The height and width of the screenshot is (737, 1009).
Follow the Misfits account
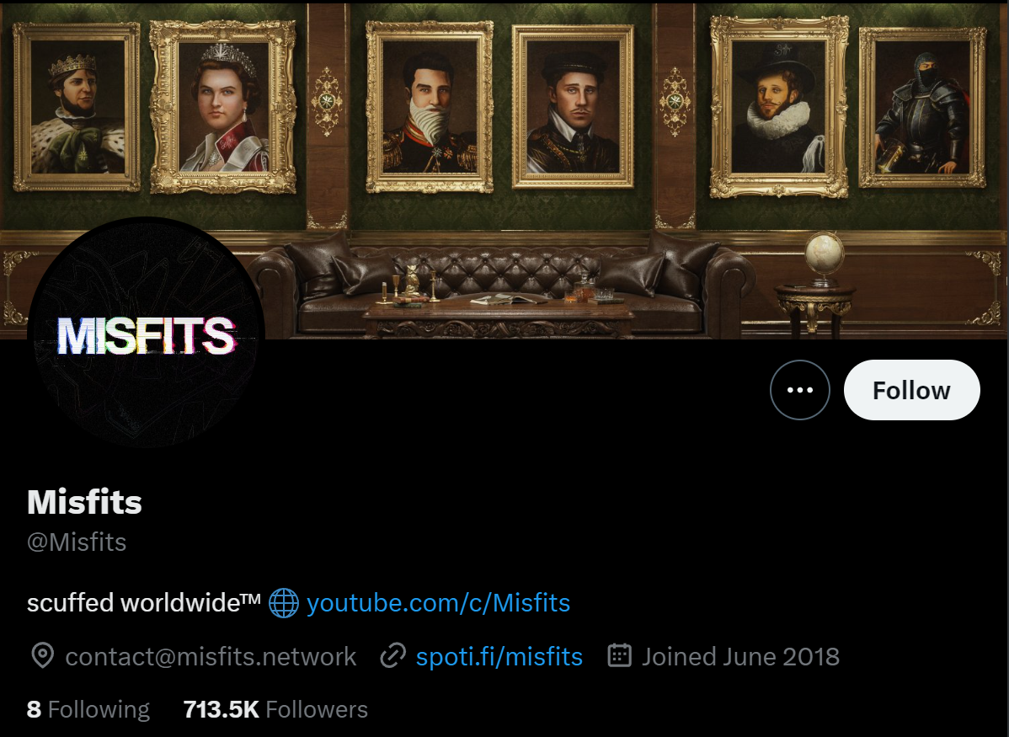(912, 390)
